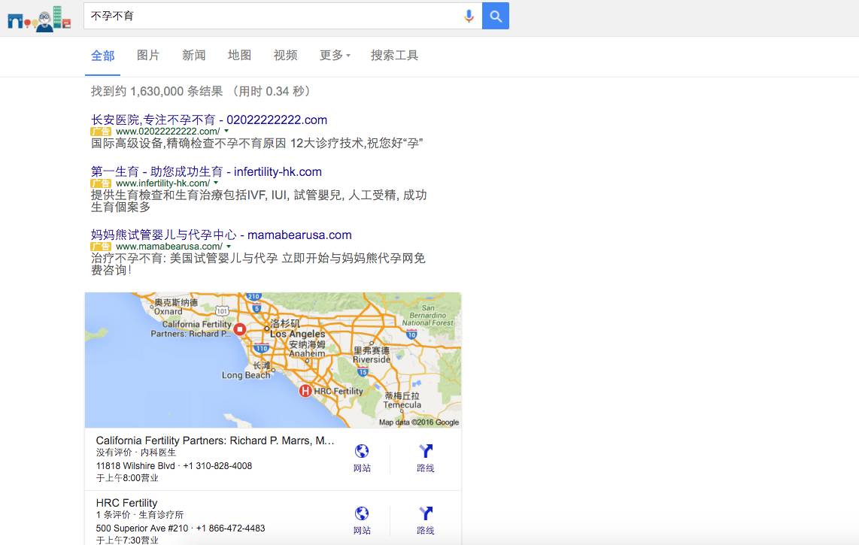Click the microphone voice search icon
The image size is (859, 545).
tap(469, 16)
